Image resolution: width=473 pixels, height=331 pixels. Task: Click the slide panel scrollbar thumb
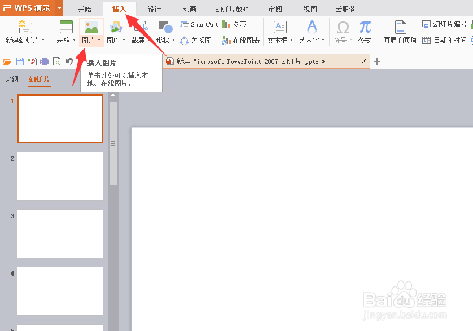coord(113,143)
